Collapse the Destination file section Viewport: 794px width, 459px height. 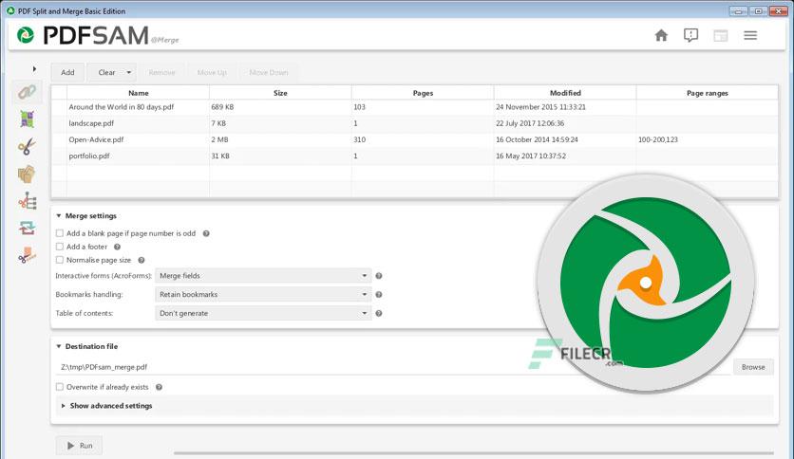click(59, 346)
